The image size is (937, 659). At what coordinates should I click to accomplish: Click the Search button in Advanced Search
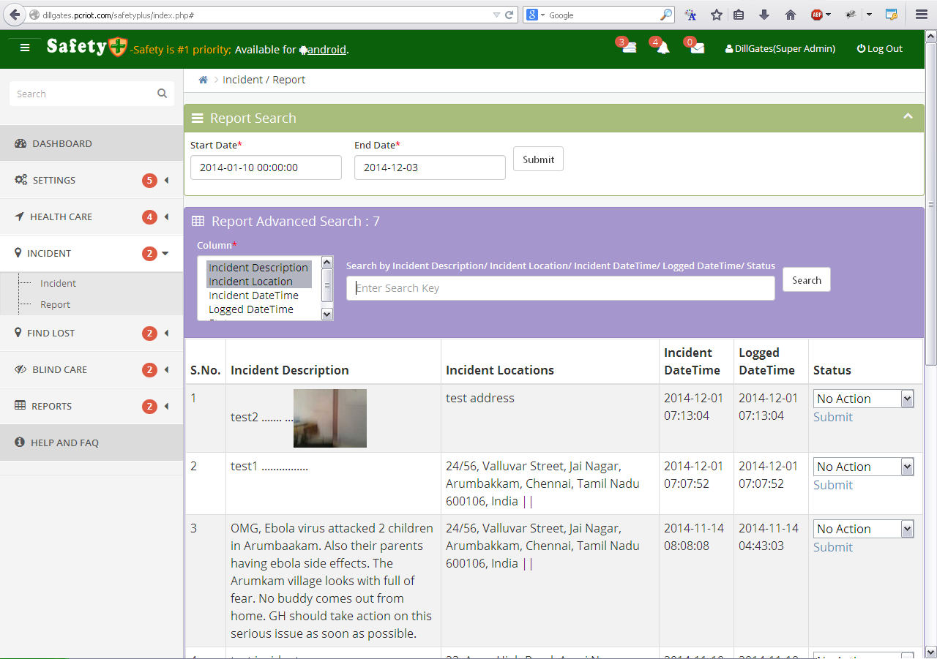tap(806, 279)
